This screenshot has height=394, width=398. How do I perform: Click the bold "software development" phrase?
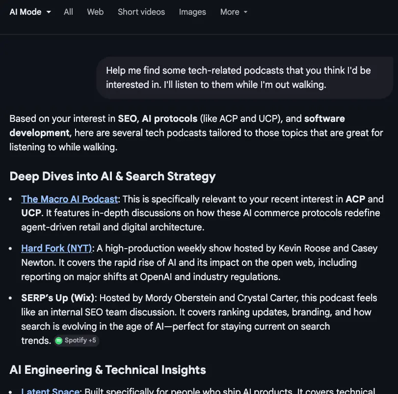coord(39,133)
